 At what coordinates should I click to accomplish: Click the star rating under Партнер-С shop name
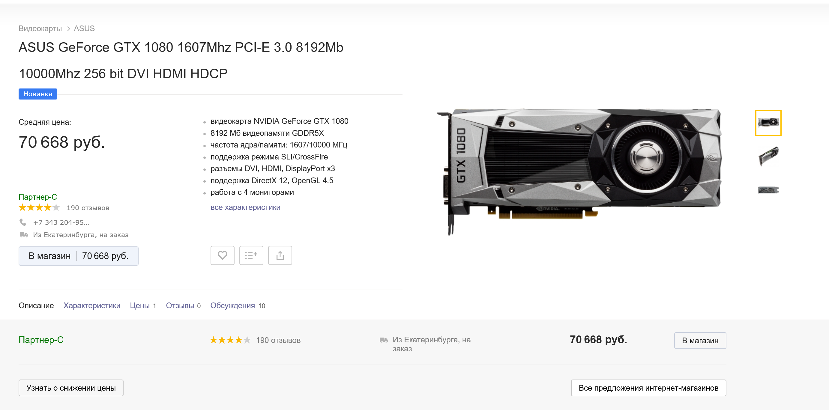point(39,207)
